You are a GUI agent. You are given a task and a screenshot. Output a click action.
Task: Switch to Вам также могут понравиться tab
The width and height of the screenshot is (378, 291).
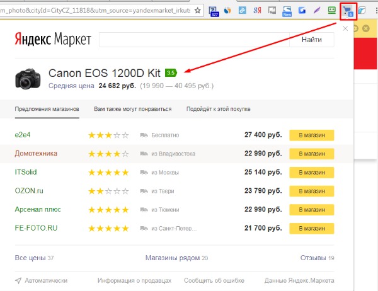(132, 109)
